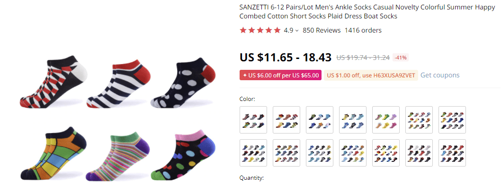This screenshot has height=184, width=501.
Task: Pick the last color swatch in the top row
Action: (x=453, y=120)
